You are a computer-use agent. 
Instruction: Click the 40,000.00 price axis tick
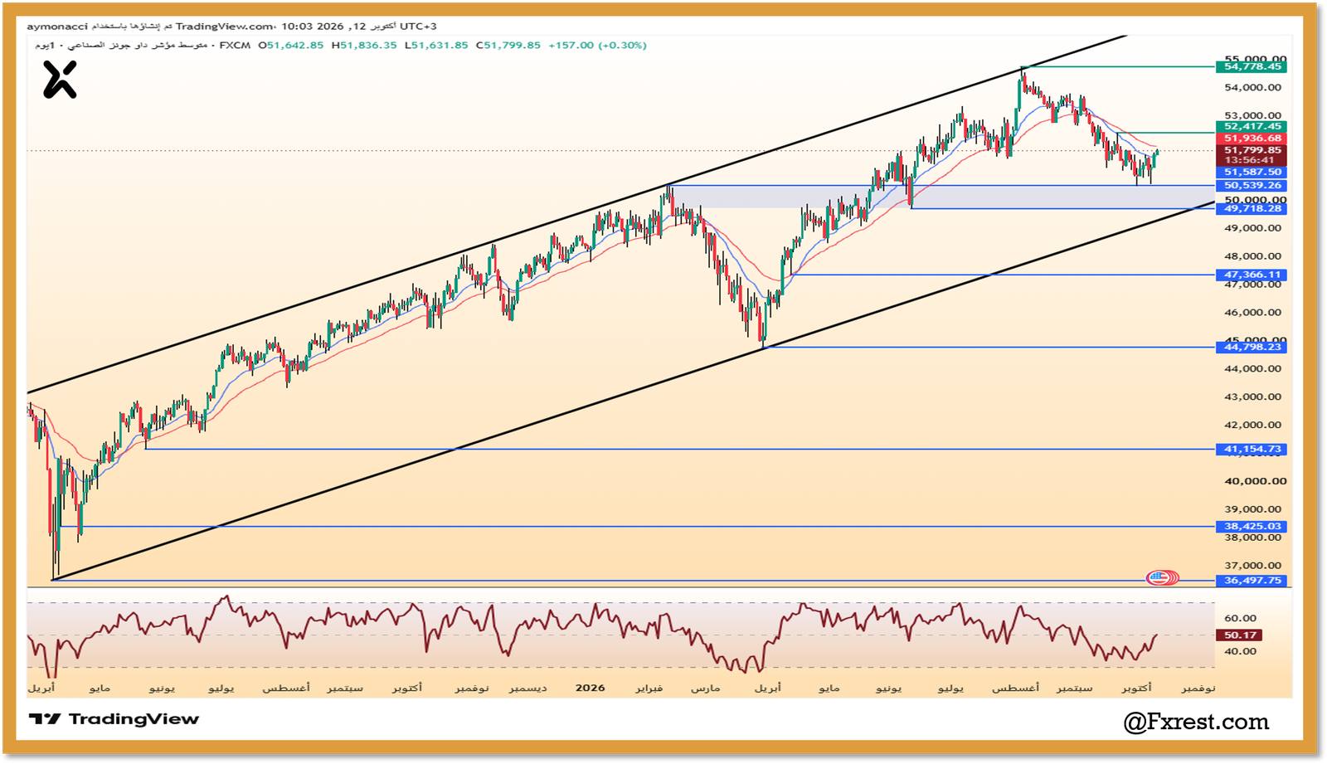[1255, 481]
